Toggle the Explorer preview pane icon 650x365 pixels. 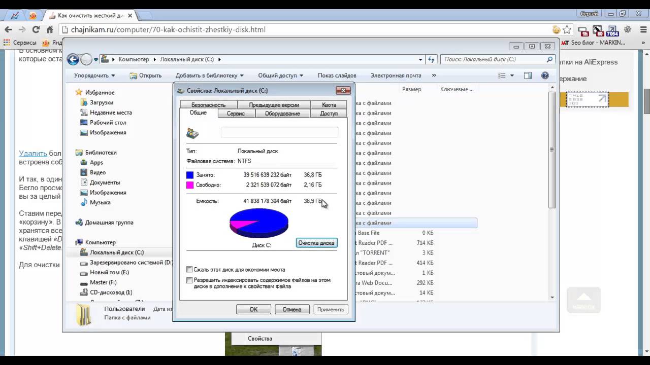[x=528, y=76]
